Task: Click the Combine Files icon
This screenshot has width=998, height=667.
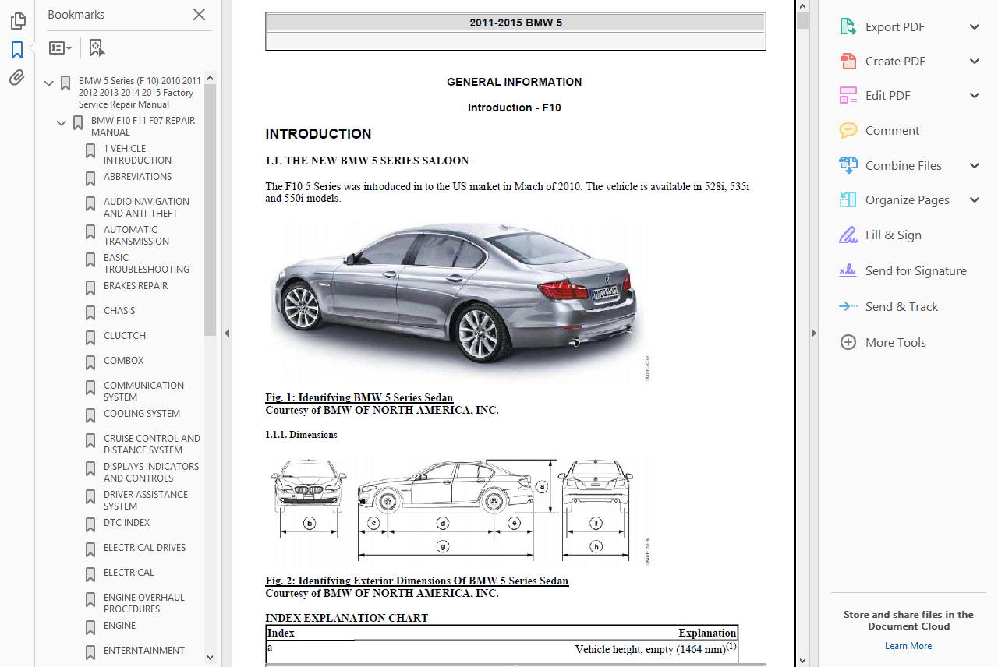Action: pyautogui.click(x=848, y=165)
